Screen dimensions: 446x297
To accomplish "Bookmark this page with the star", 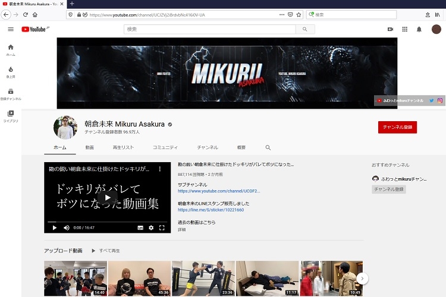I will (299, 15).
